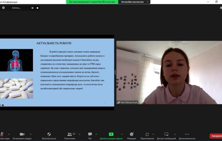Expand share options arrow beside Демонстрация экрана
This screenshot has height=141, width=222.
pyautogui.click(x=122, y=134)
